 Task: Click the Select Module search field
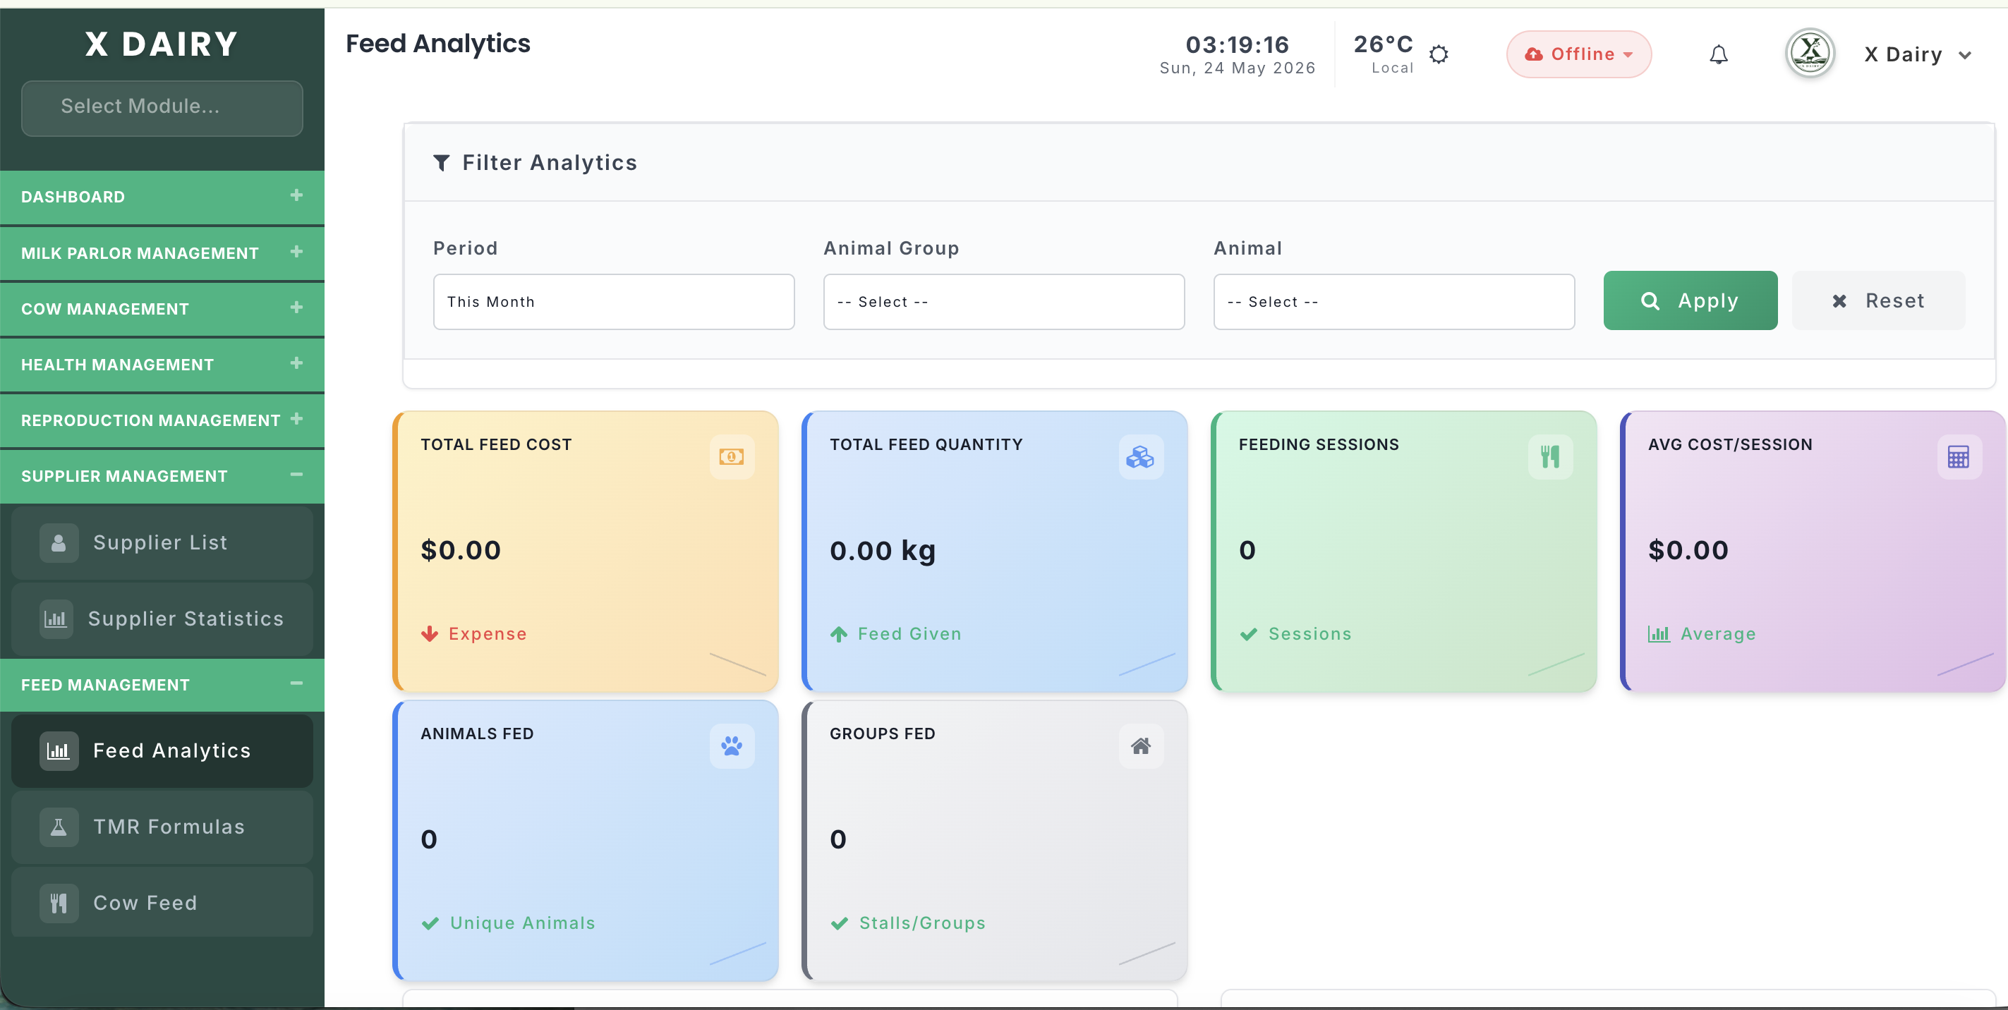tap(162, 107)
